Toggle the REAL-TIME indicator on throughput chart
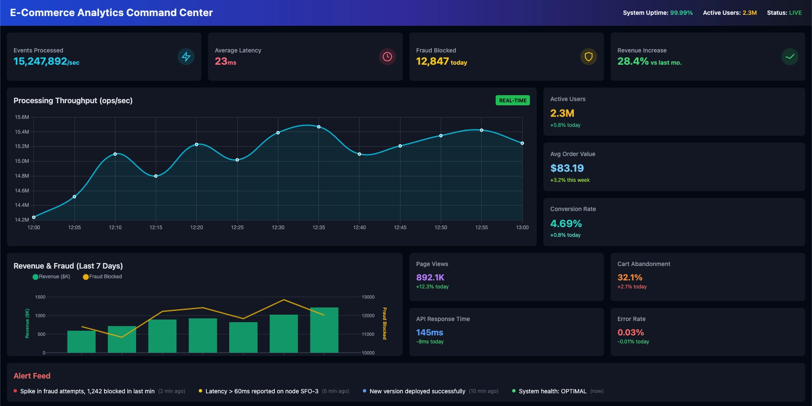The width and height of the screenshot is (812, 406). [512, 100]
